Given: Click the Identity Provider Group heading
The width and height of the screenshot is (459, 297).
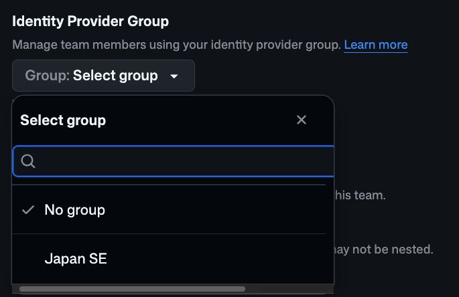Looking at the screenshot, I should pos(90,21).
